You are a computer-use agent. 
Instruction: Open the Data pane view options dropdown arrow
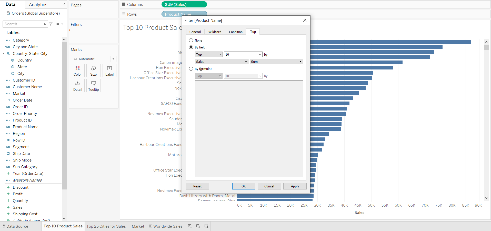[x=62, y=24]
